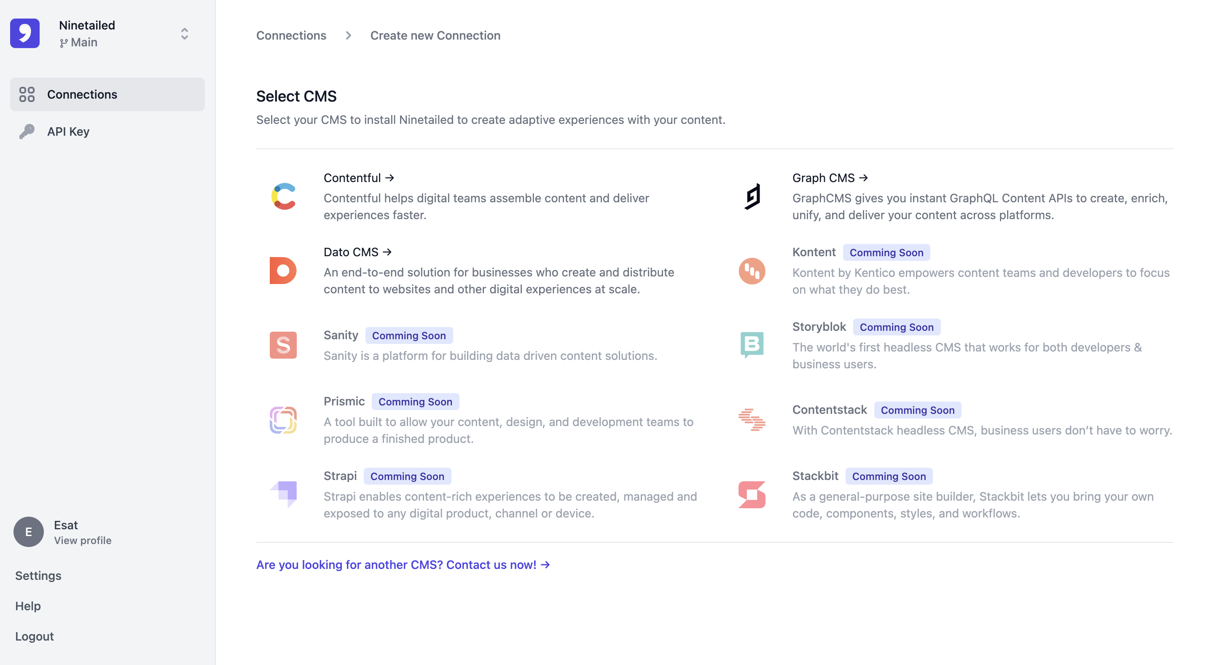Click the arrow next to Contentful
This screenshot has height=665, width=1214.
coord(389,178)
